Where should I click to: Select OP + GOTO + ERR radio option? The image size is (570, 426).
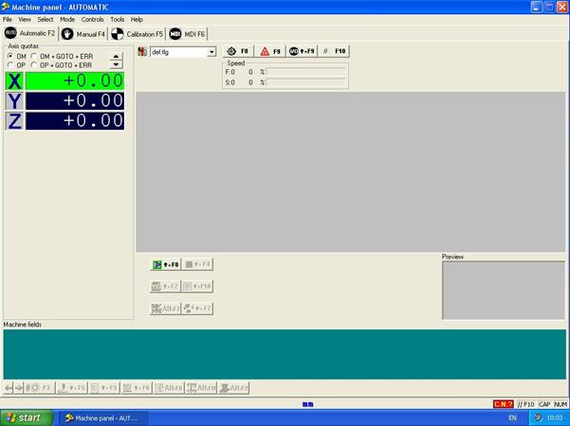click(34, 65)
